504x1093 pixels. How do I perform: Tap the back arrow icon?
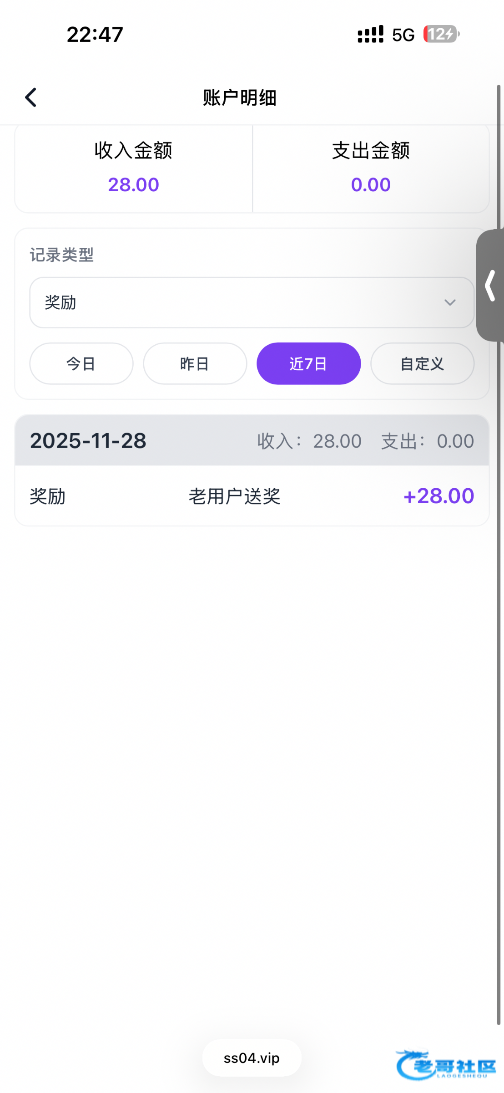(x=31, y=97)
